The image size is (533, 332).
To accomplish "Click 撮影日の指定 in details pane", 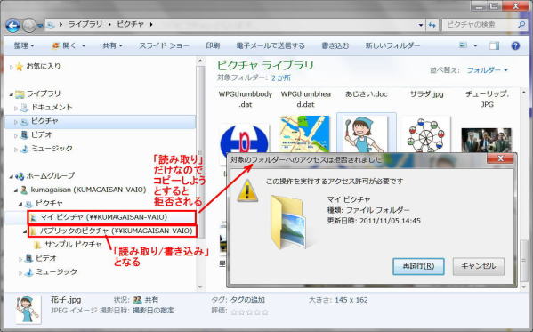I will click(153, 311).
